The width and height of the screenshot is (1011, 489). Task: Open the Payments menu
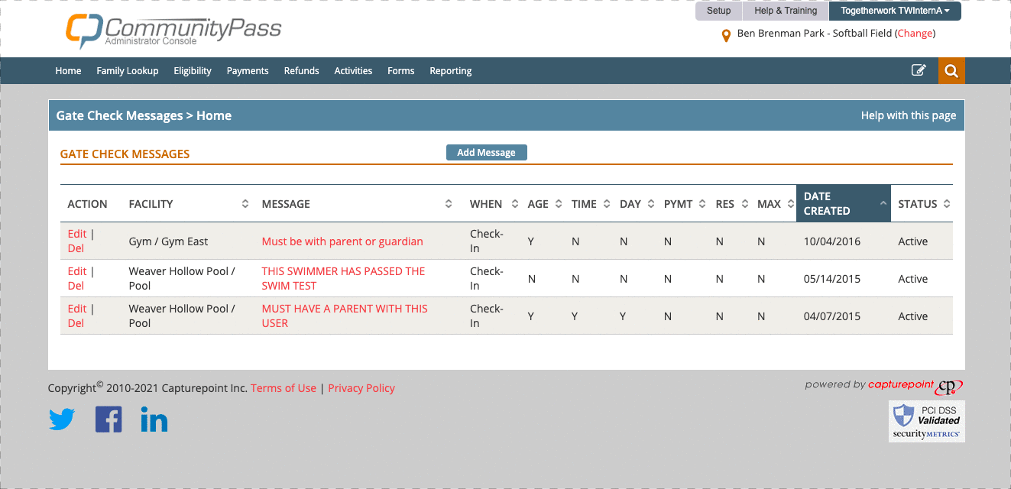click(x=248, y=70)
